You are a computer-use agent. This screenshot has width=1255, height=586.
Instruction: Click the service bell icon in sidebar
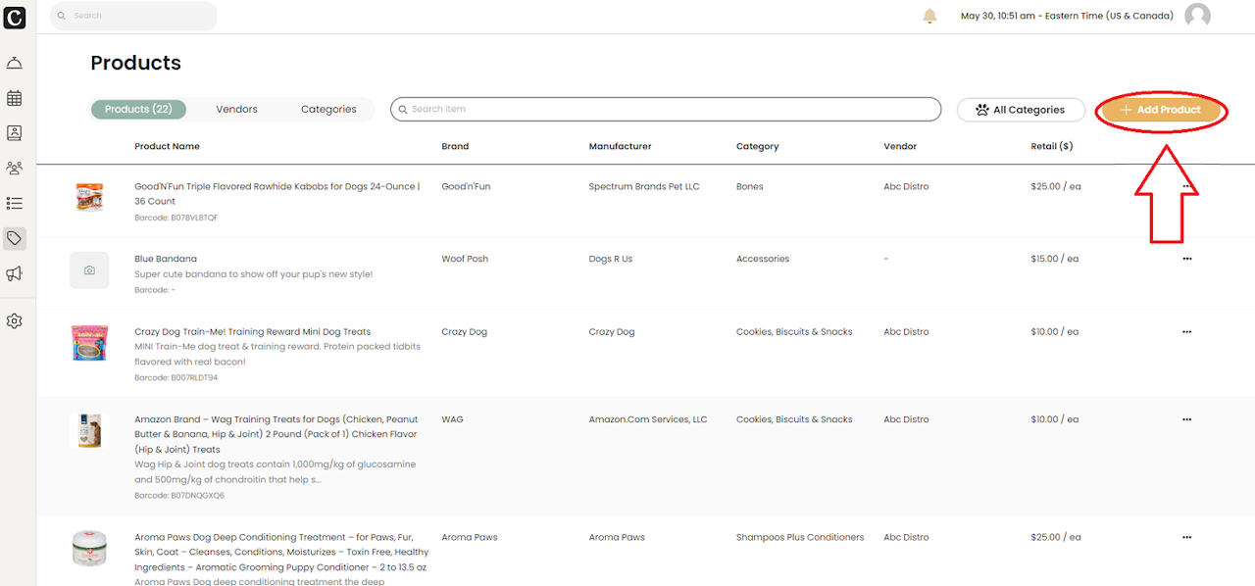pyautogui.click(x=14, y=64)
